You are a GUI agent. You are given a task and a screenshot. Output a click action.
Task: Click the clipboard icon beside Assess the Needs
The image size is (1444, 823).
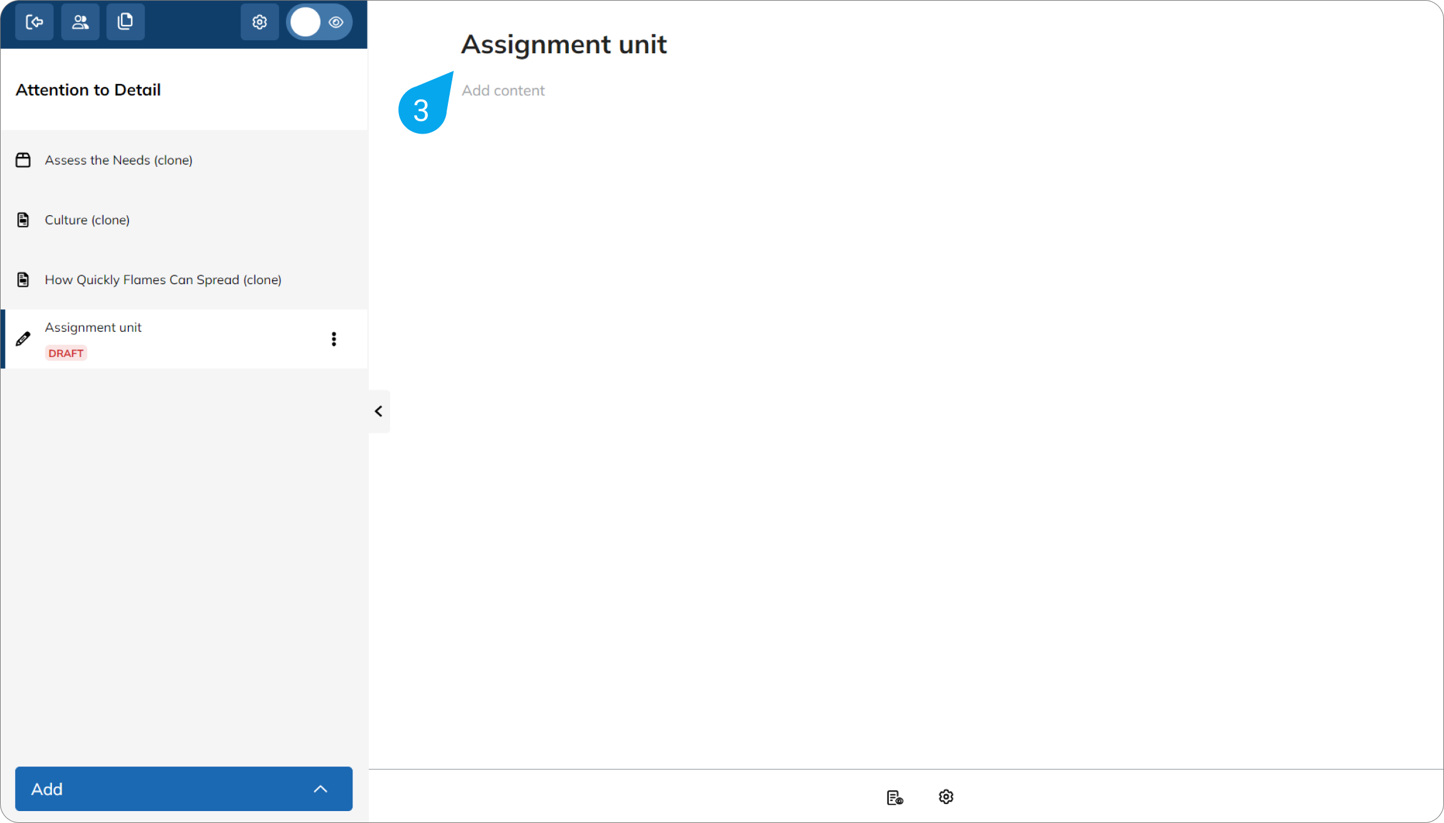[23, 159]
